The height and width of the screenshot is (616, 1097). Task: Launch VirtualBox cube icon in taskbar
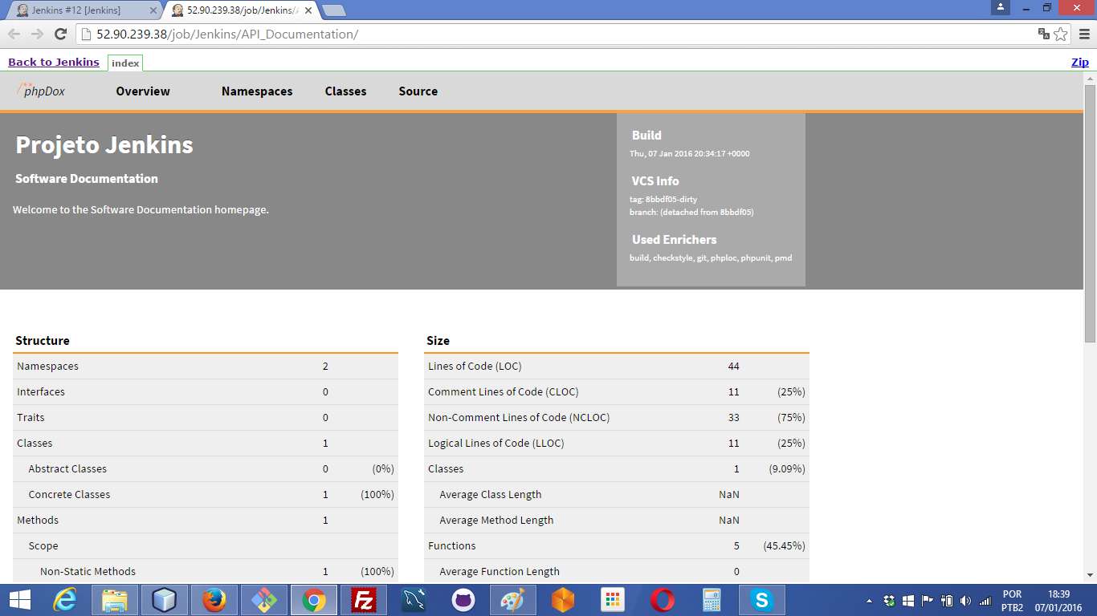point(165,600)
